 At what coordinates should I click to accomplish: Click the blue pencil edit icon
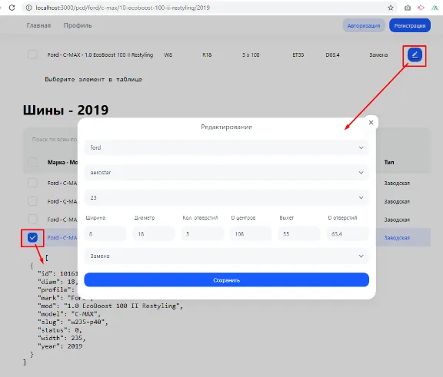coord(415,55)
